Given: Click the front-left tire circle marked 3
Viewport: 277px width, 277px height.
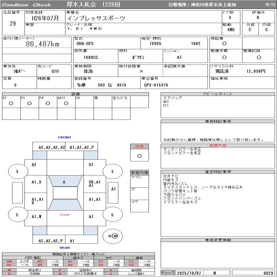Looking at the screenshot, I should point(17,171).
